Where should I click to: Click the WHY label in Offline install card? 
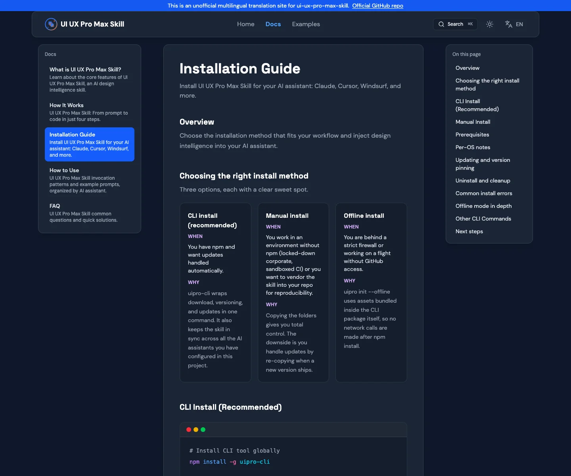click(x=349, y=281)
